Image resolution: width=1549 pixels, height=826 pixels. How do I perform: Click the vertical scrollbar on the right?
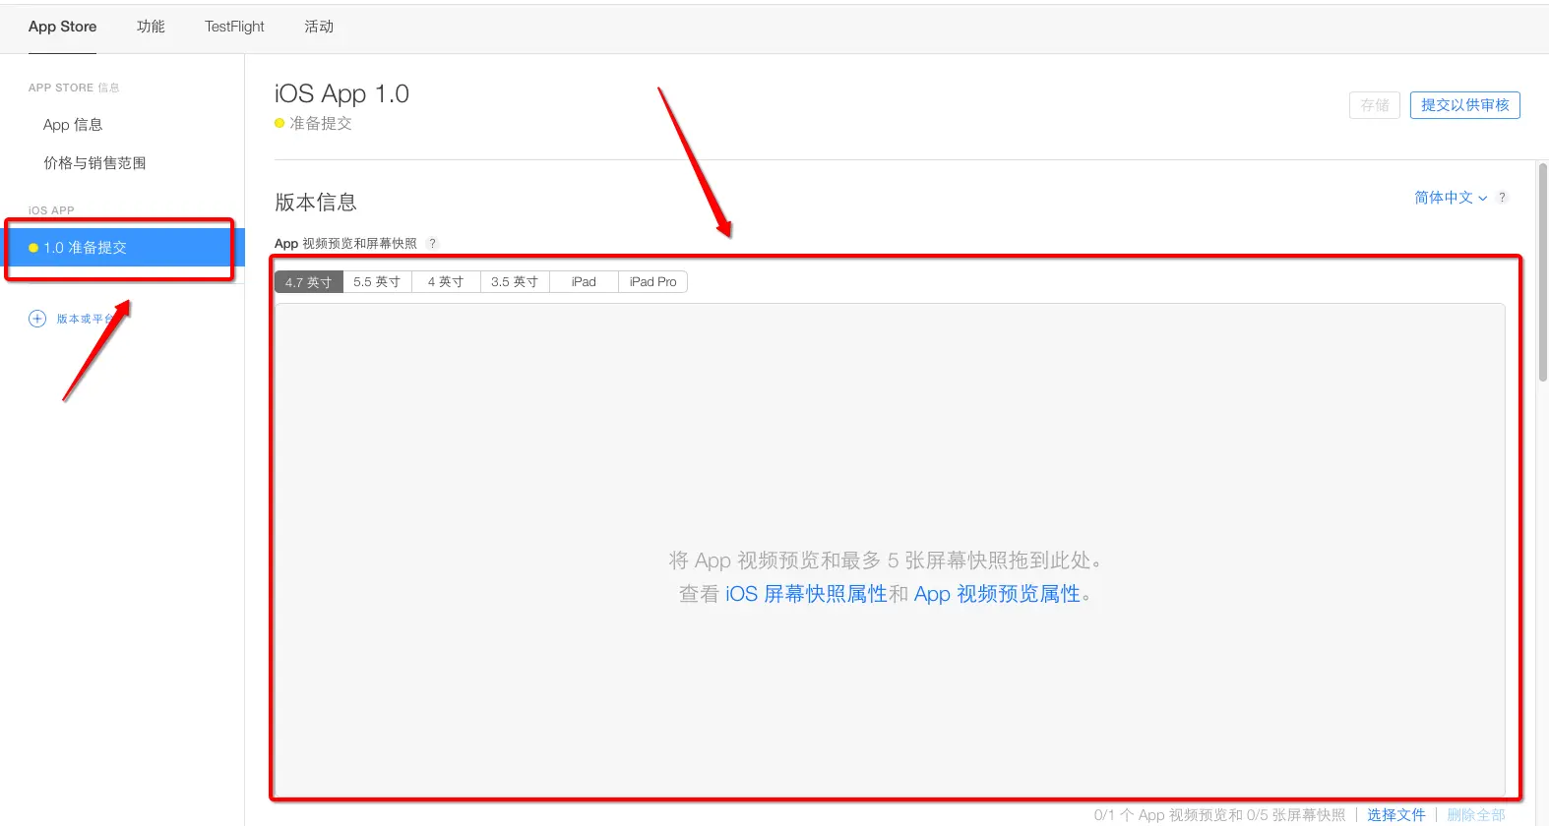[x=1543, y=272]
